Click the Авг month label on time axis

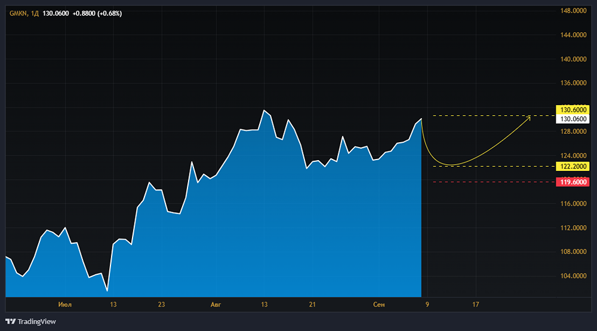[216, 305]
